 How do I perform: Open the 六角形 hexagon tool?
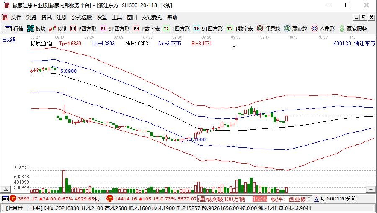point(323,28)
